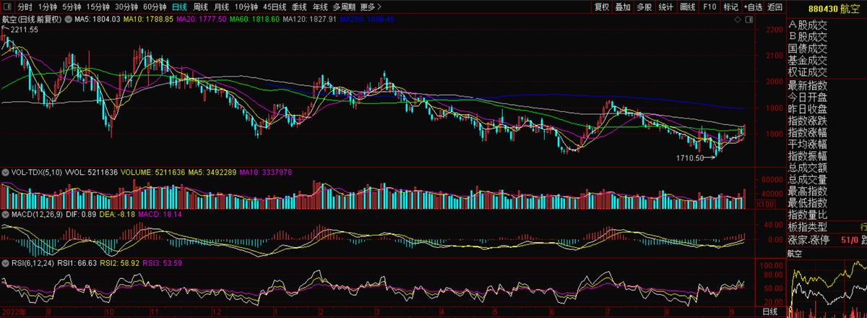Select the 60分钟 period tab

155,7
